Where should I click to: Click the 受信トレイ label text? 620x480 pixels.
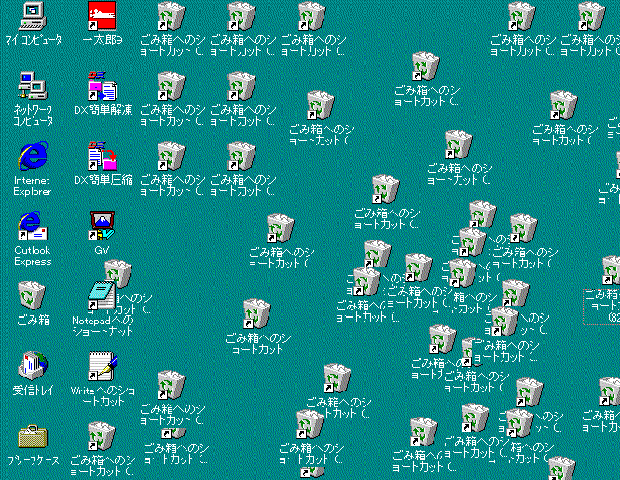pos(33,391)
